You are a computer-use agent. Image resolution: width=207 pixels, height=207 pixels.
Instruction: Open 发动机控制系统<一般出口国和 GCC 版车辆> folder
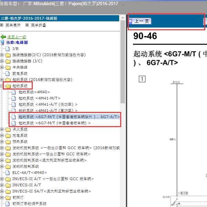pyautogui.click(x=51, y=154)
